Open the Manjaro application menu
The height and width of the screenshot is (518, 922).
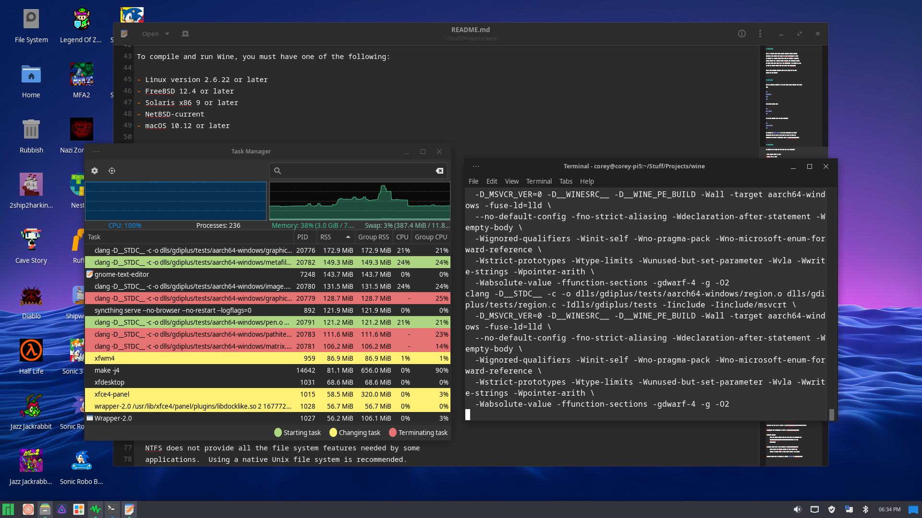[8, 509]
